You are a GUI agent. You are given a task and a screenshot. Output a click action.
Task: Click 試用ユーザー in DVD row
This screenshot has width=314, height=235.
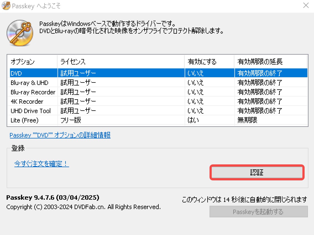[x=78, y=73]
